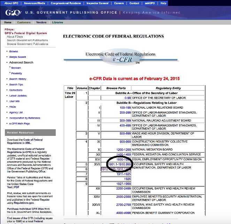Open Parallel Table Text link
This screenshot has height=224, width=231.
(x=9, y=187)
